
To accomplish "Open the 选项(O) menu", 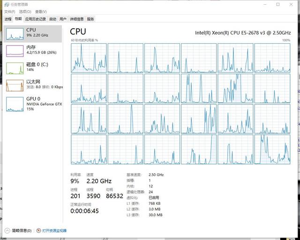I will (x=25, y=12).
